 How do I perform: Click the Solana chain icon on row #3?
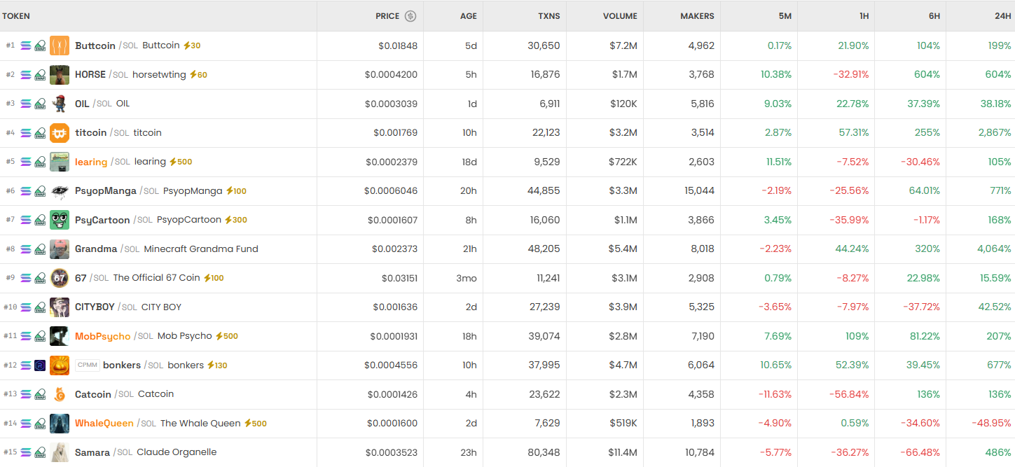pos(26,104)
